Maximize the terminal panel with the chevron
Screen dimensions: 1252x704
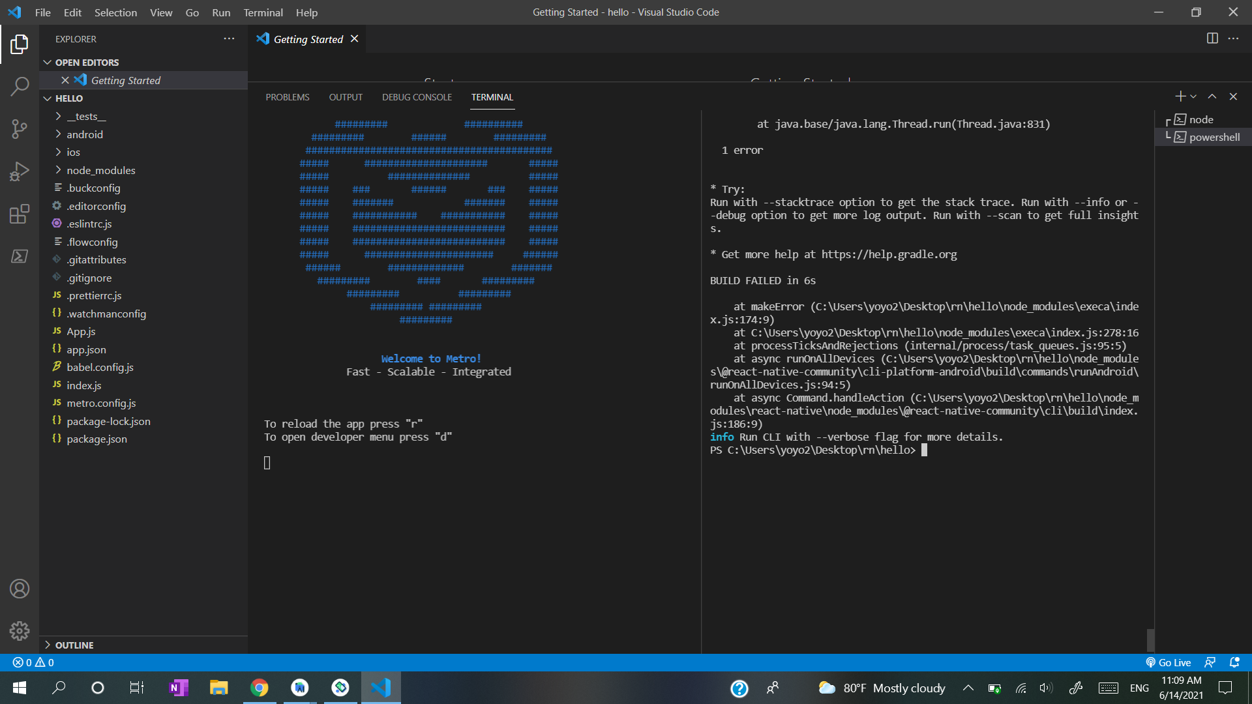click(x=1212, y=96)
